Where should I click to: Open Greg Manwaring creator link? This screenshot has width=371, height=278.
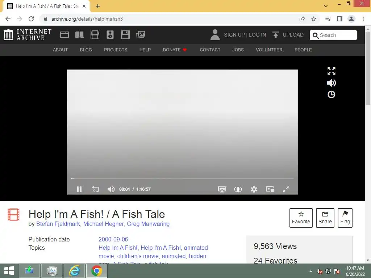click(x=148, y=224)
